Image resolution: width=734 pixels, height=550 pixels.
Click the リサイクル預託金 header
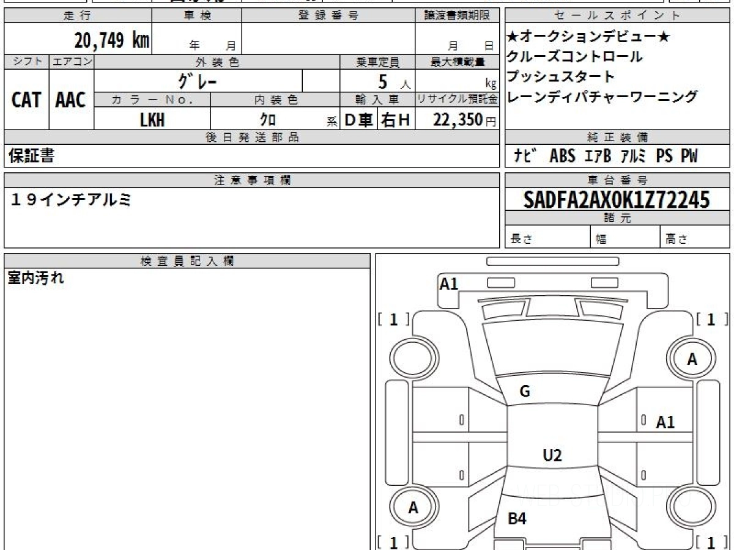click(458, 100)
